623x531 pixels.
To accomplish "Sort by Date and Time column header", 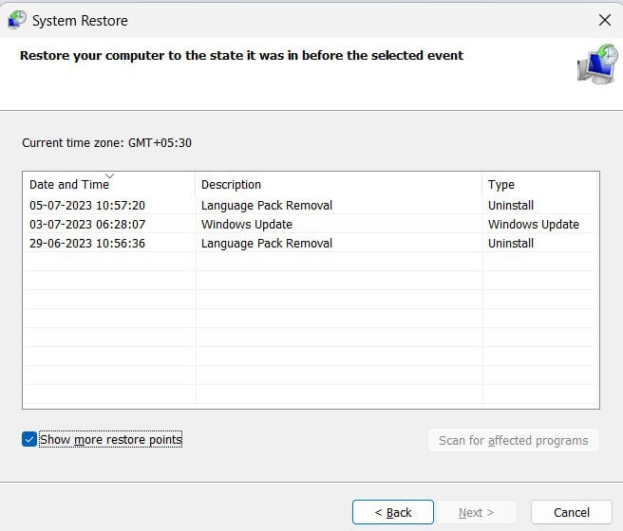I will pyautogui.click(x=109, y=184).
